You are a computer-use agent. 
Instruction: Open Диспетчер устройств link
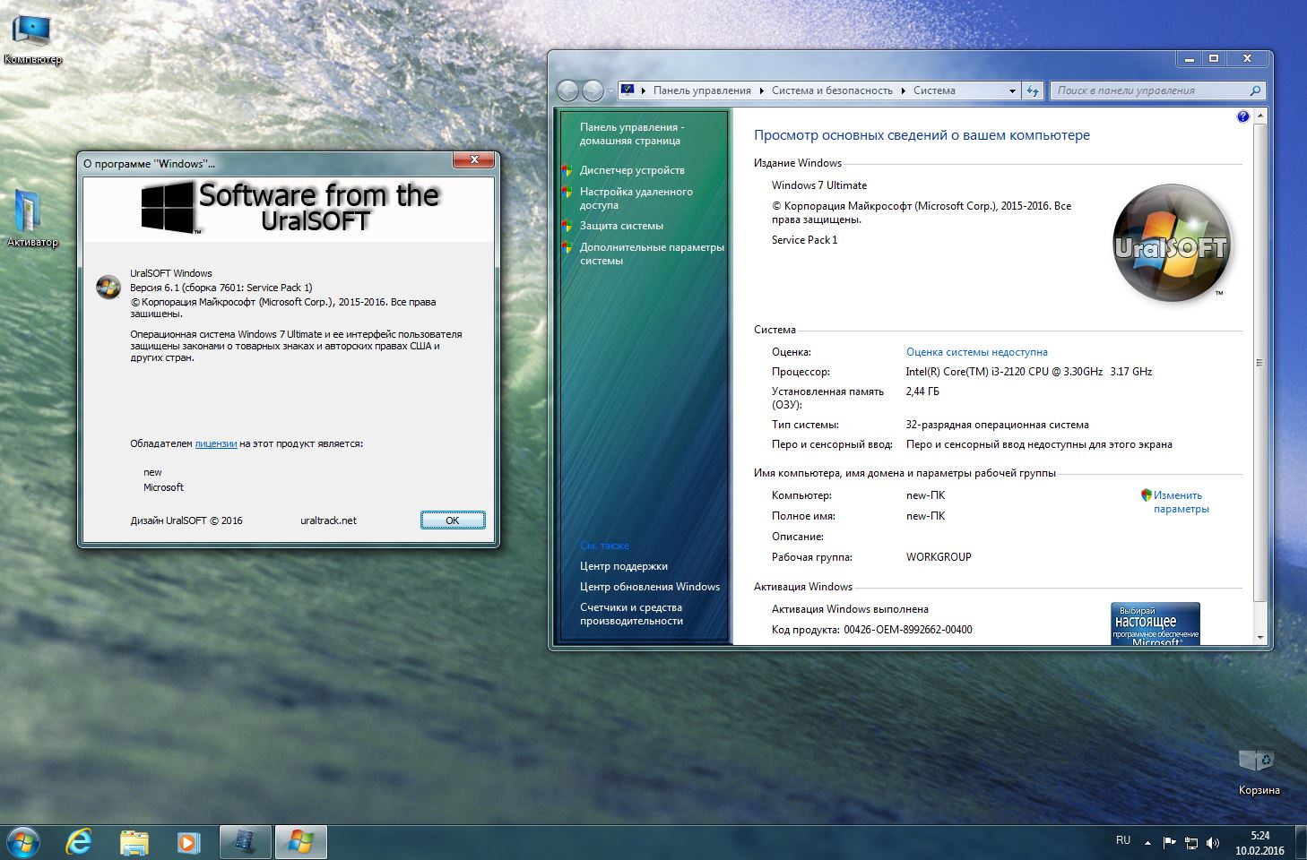(x=632, y=170)
